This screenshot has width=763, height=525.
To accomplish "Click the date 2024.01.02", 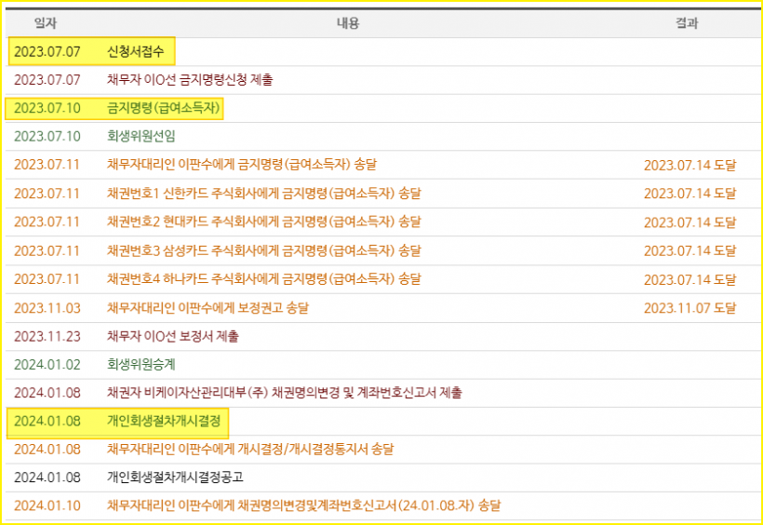I will pyautogui.click(x=47, y=364).
